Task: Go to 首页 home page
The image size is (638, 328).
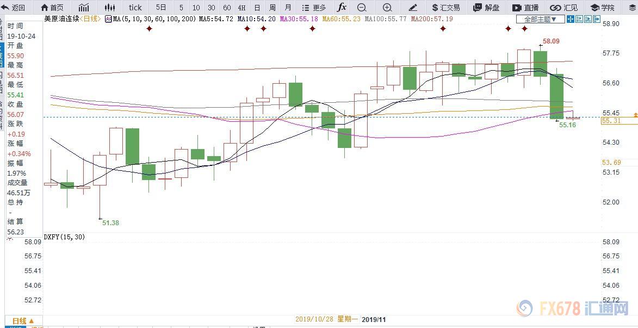Action: (53, 7)
